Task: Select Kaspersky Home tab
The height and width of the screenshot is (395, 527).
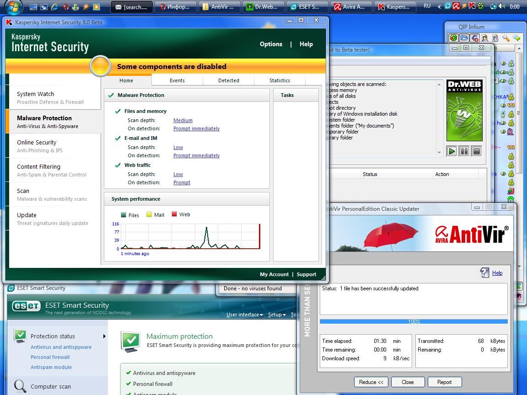Action: (126, 80)
